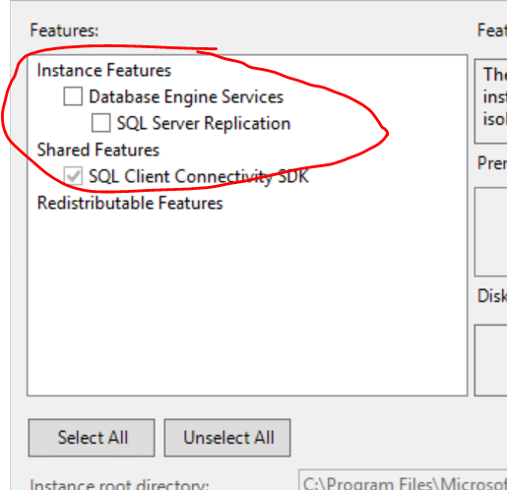Focus the Instance root directory path field

[x=403, y=480]
